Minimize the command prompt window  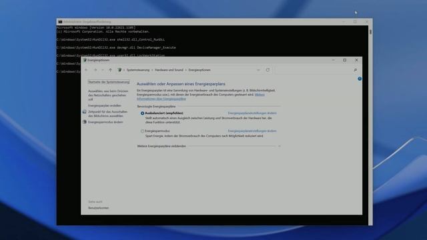[x=343, y=22]
